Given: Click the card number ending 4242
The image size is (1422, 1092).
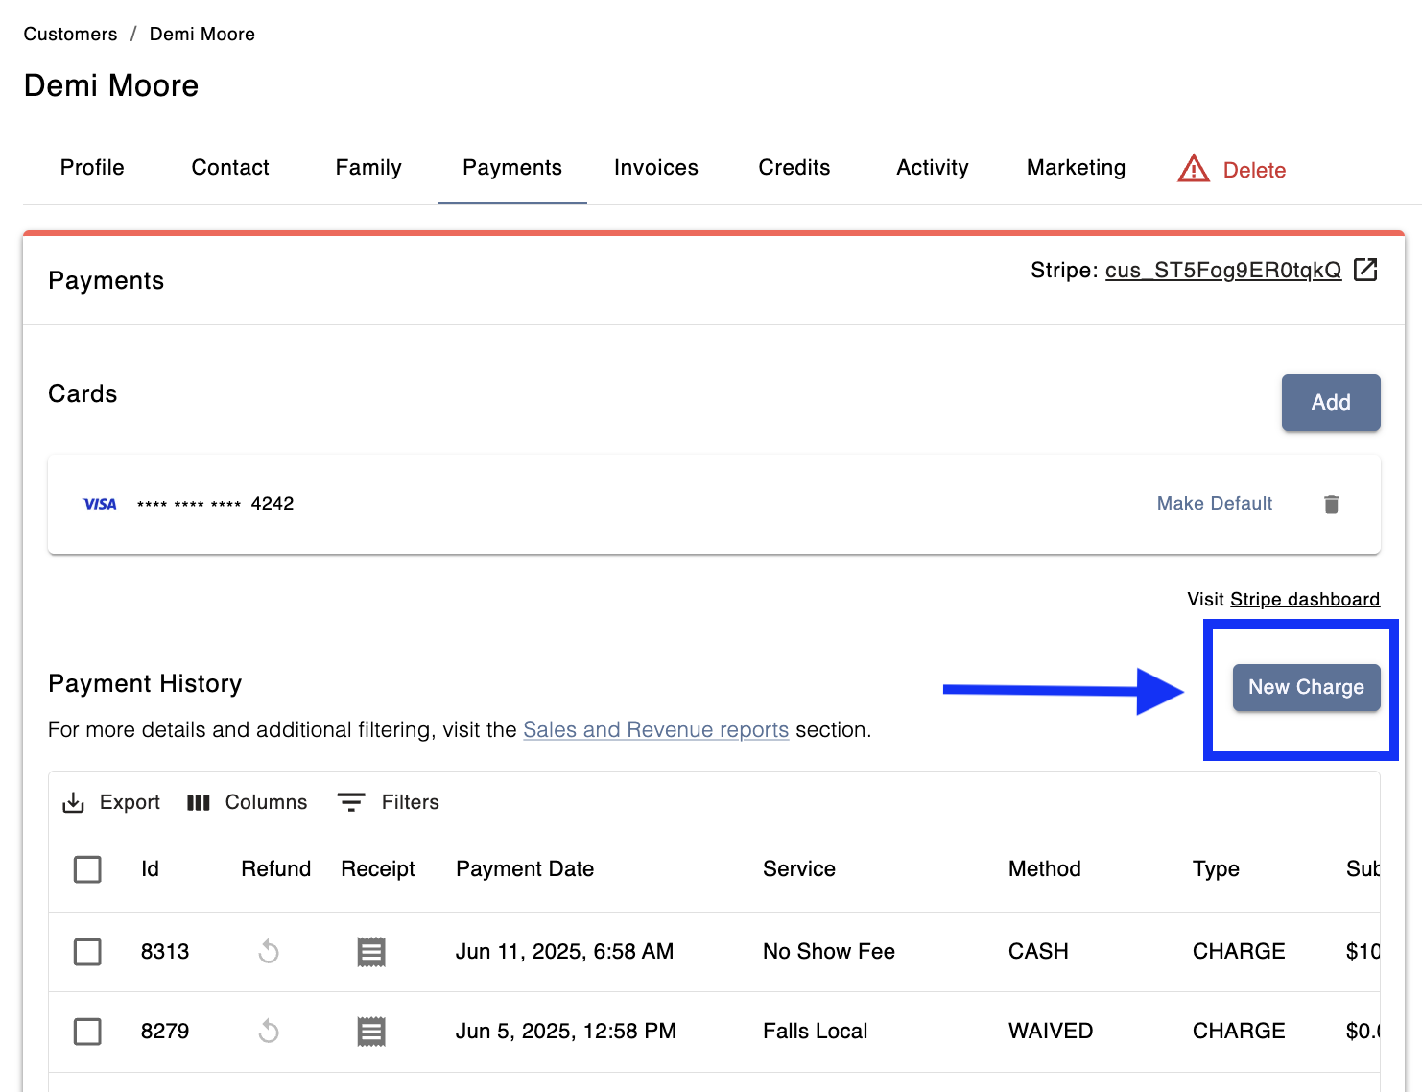Looking at the screenshot, I should point(216,504).
